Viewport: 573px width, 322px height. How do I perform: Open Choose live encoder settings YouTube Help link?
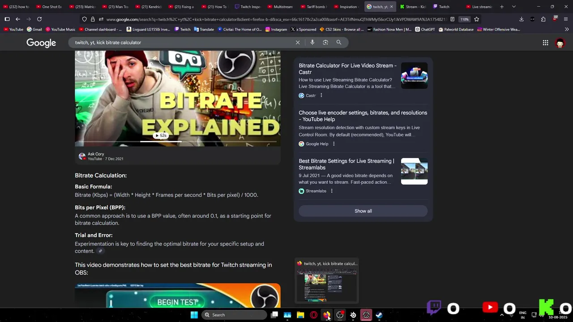pos(363,116)
